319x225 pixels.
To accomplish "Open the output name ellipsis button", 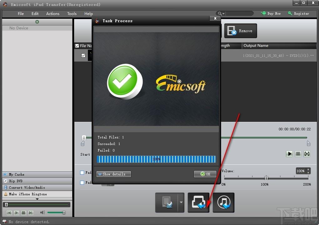I will [x=312, y=55].
